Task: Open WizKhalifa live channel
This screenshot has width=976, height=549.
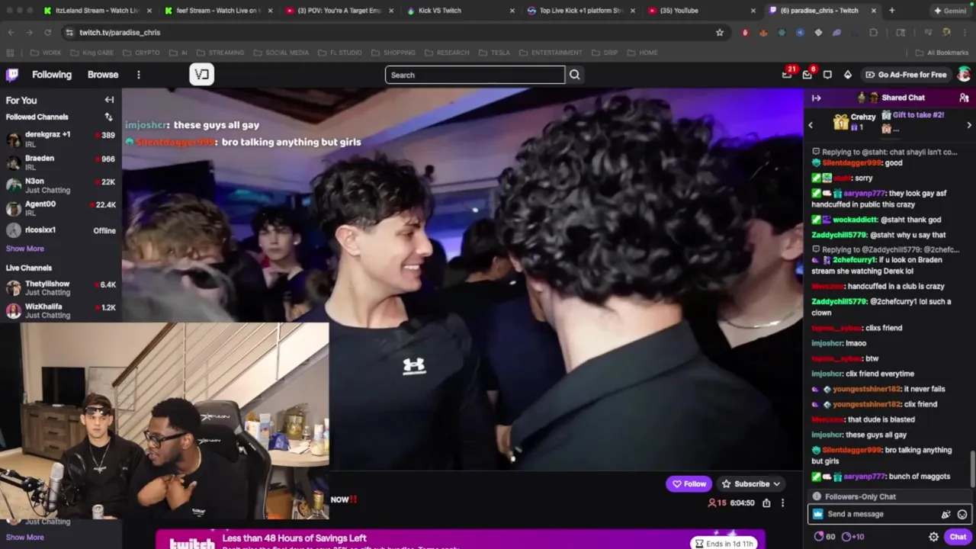Action: coord(61,310)
